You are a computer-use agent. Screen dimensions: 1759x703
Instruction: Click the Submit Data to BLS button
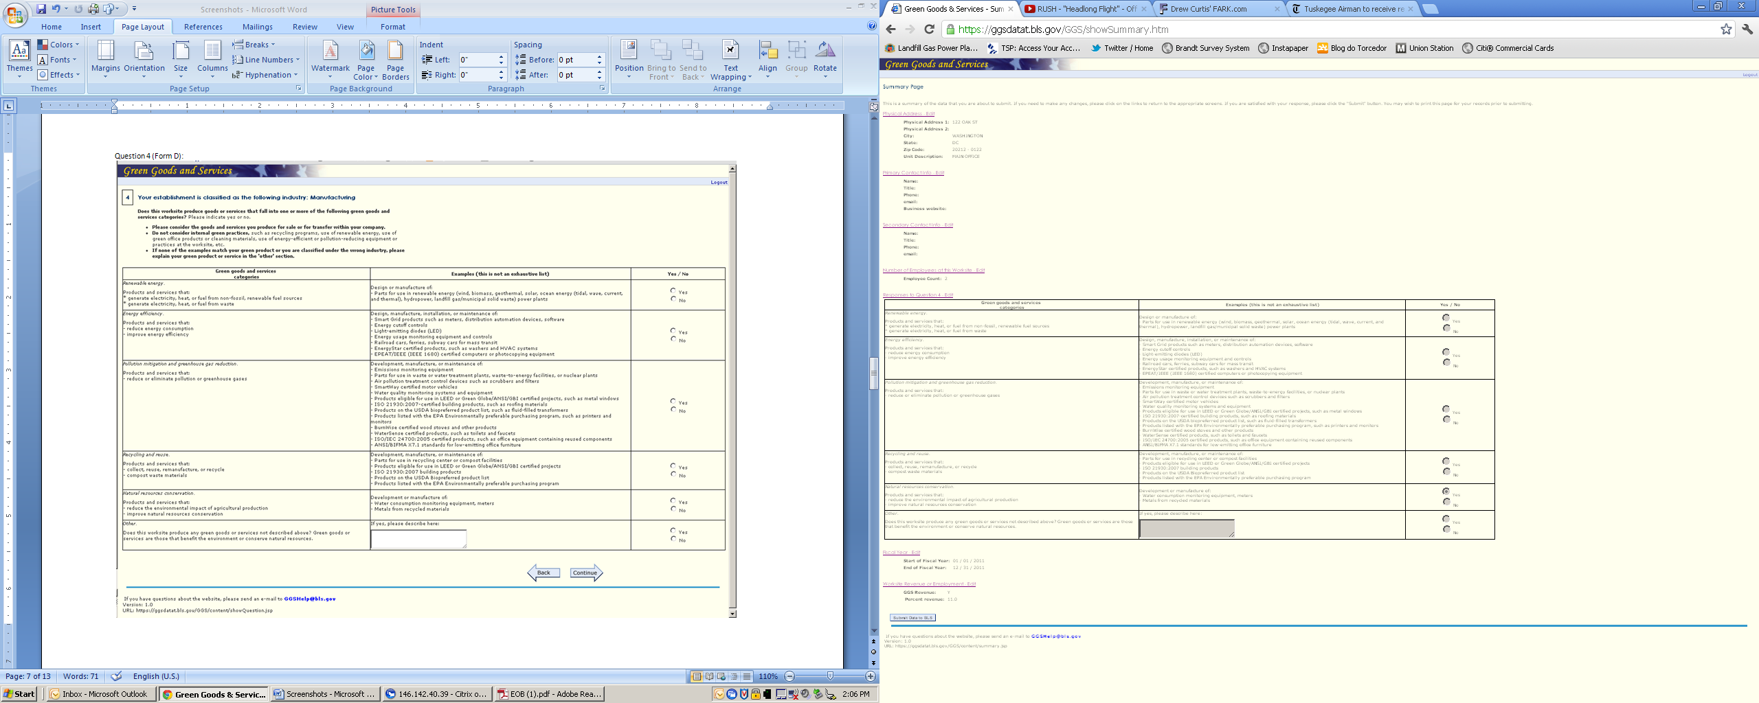[912, 618]
